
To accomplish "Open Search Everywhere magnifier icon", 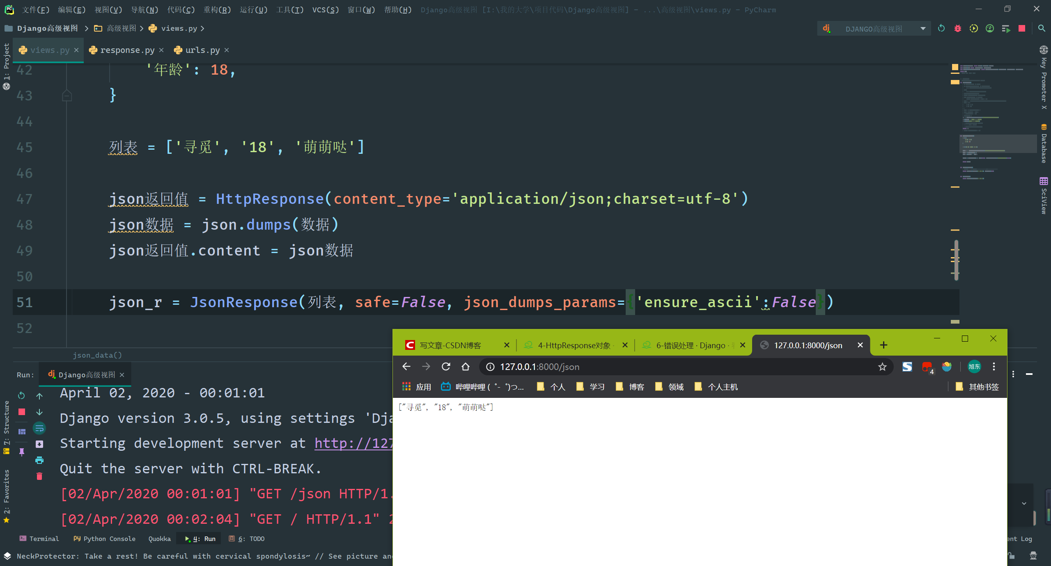I will (1042, 28).
